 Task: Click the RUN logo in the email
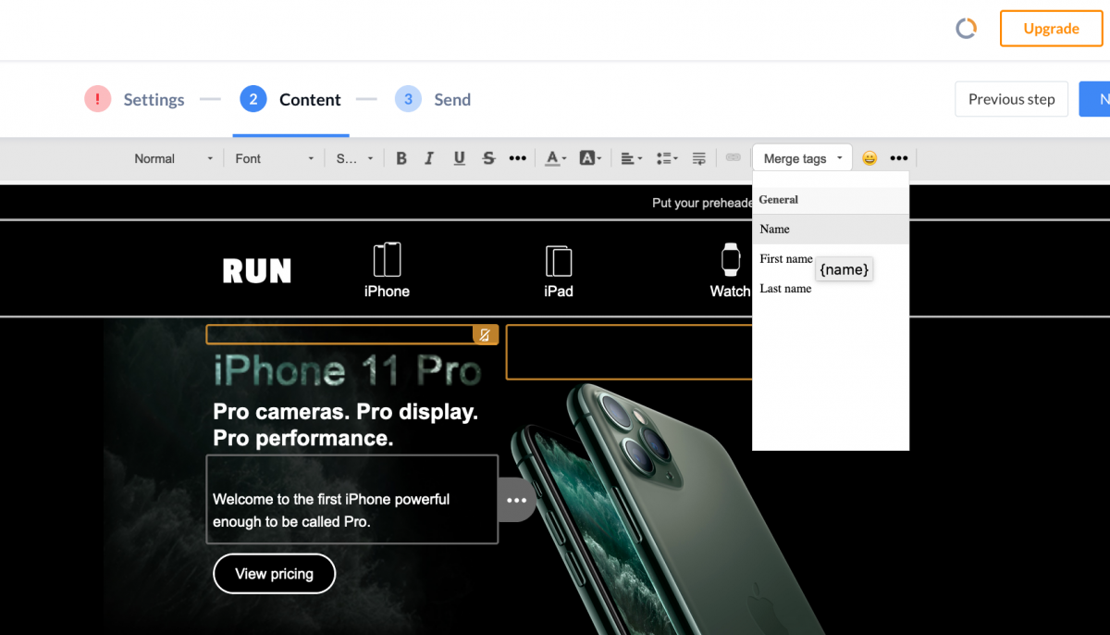[257, 270]
